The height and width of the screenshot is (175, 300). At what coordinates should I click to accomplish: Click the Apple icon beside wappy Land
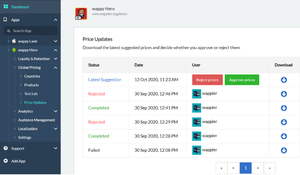14,41
